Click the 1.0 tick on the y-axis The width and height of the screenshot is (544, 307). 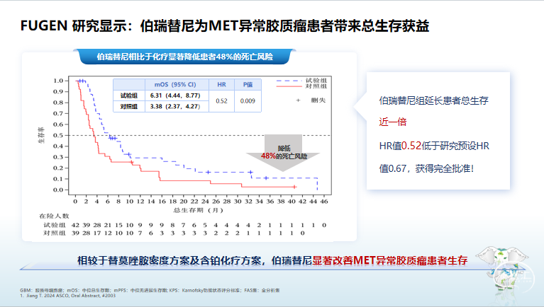coord(58,81)
